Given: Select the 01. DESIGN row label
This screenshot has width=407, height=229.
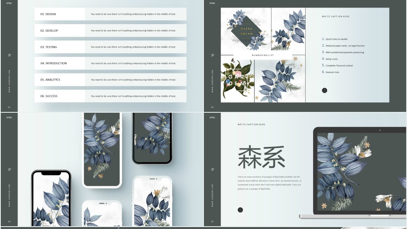Looking at the screenshot, I should 48,14.
